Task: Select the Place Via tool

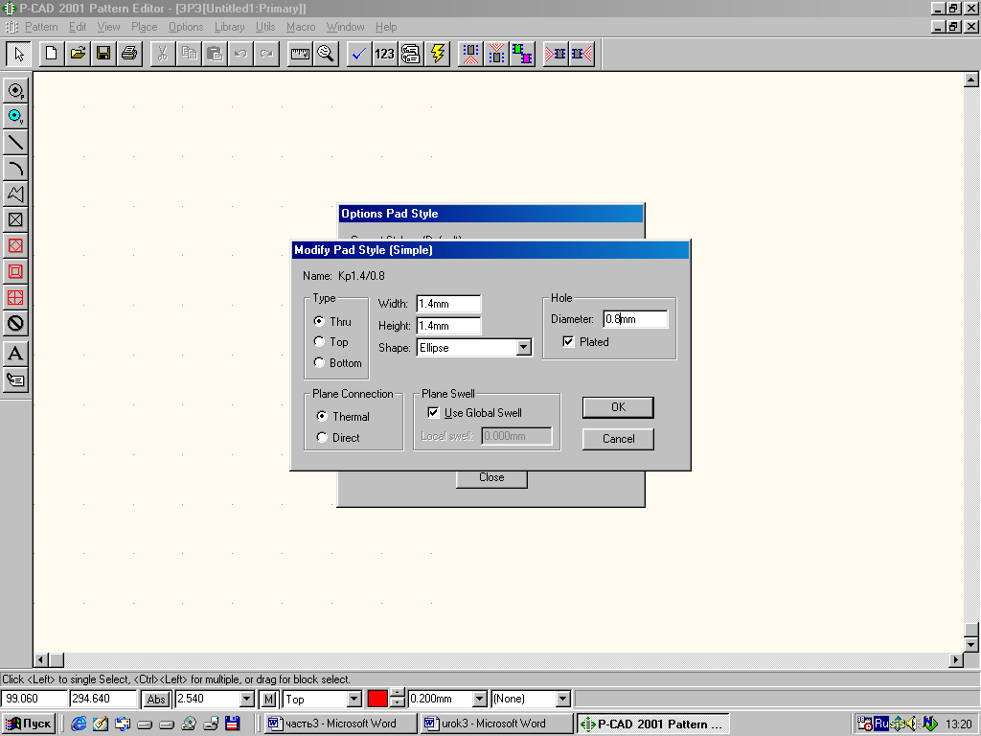Action: [x=15, y=116]
